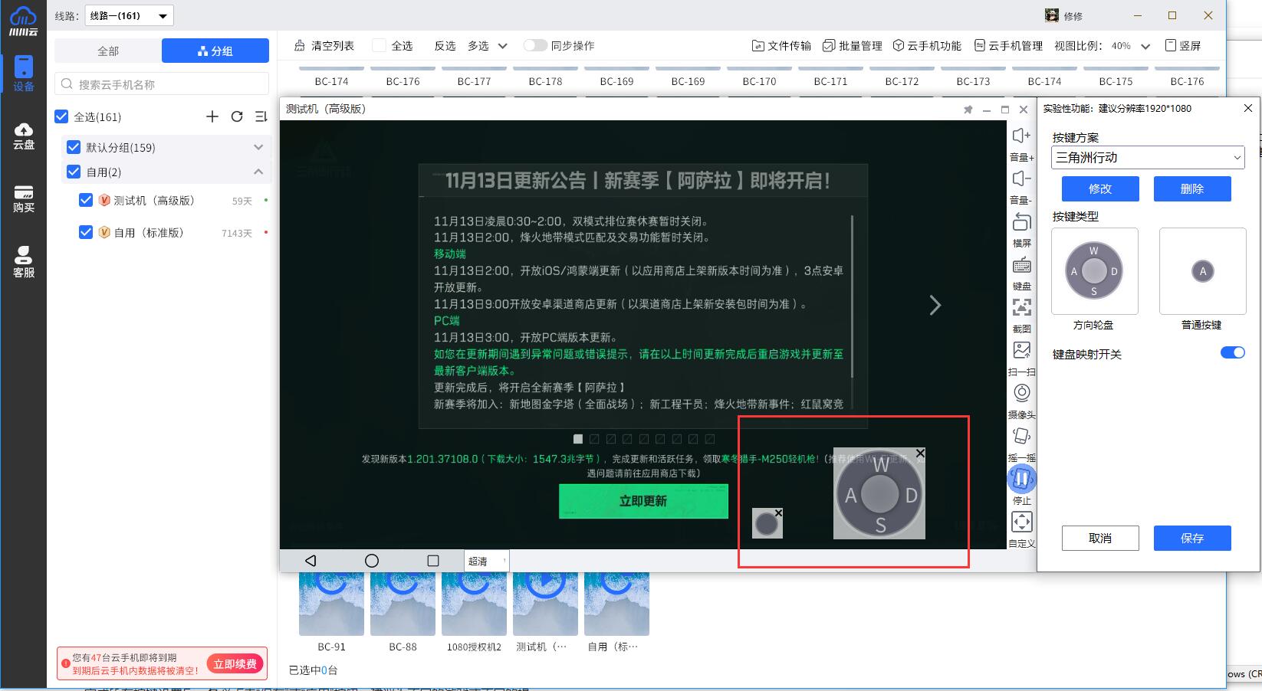
Task: Open the 线路一(161) line dropdown
Action: [129, 15]
